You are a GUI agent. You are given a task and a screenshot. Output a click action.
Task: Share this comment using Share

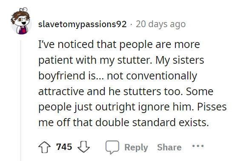[169, 147]
